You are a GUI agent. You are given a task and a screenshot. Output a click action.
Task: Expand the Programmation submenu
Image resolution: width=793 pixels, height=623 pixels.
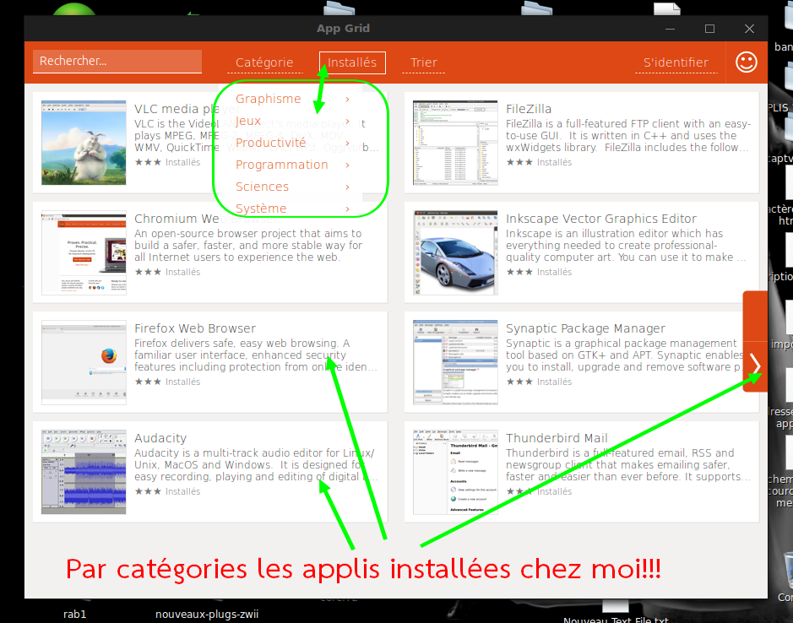point(281,165)
